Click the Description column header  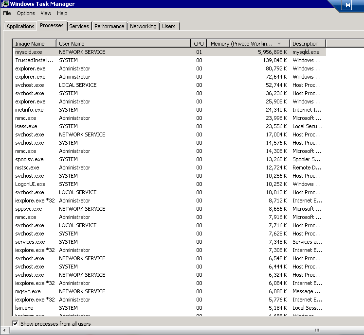306,44
